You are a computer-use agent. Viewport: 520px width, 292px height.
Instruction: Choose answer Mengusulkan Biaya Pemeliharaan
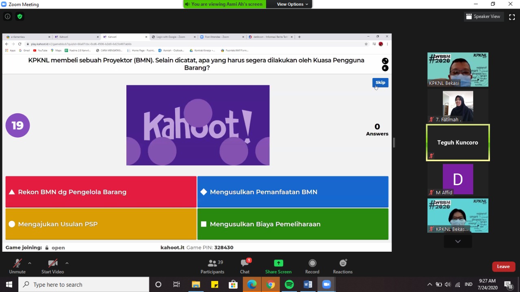point(293,224)
